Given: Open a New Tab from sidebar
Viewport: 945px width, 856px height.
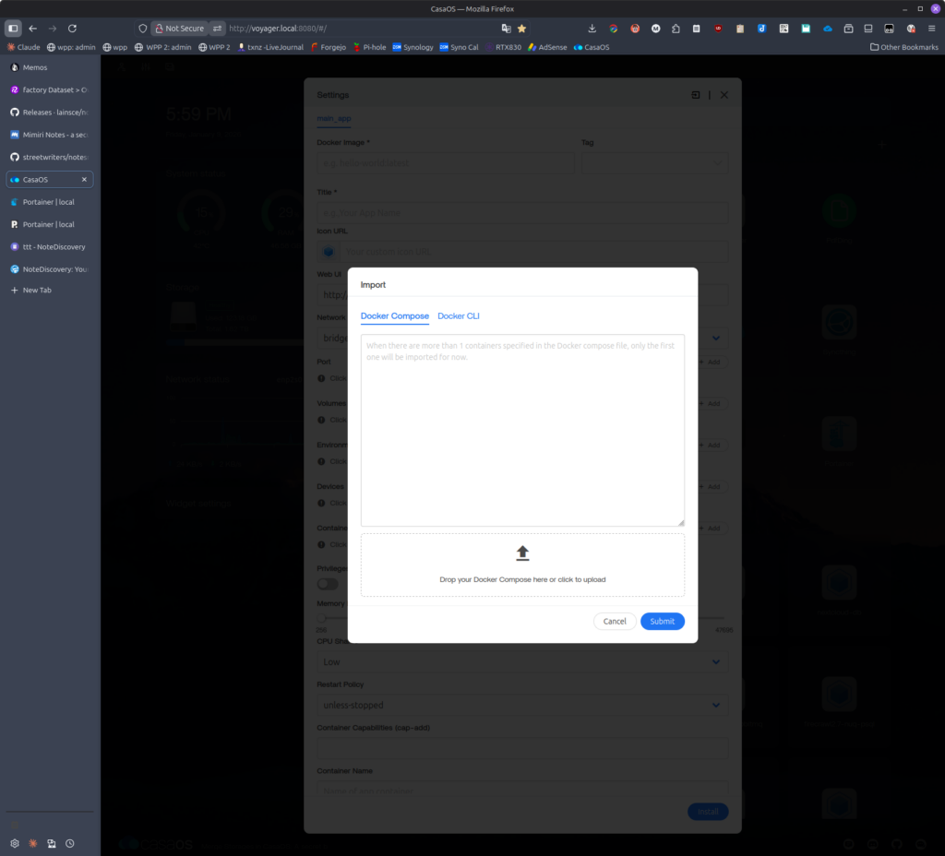Looking at the screenshot, I should coord(37,291).
